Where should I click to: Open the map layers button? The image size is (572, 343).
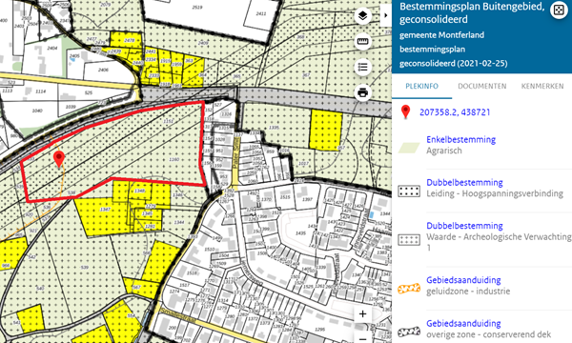click(x=362, y=15)
